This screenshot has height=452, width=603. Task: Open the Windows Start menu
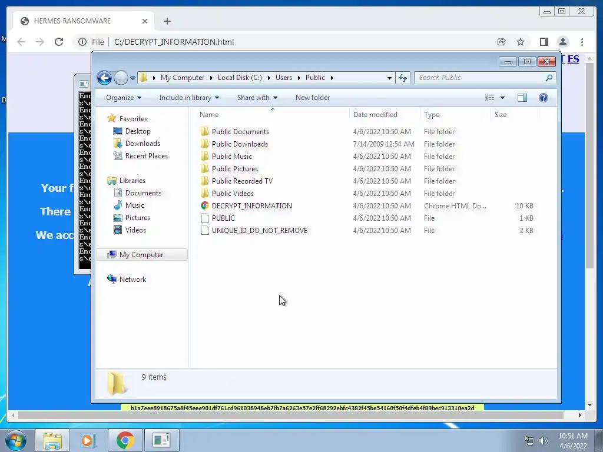point(15,440)
